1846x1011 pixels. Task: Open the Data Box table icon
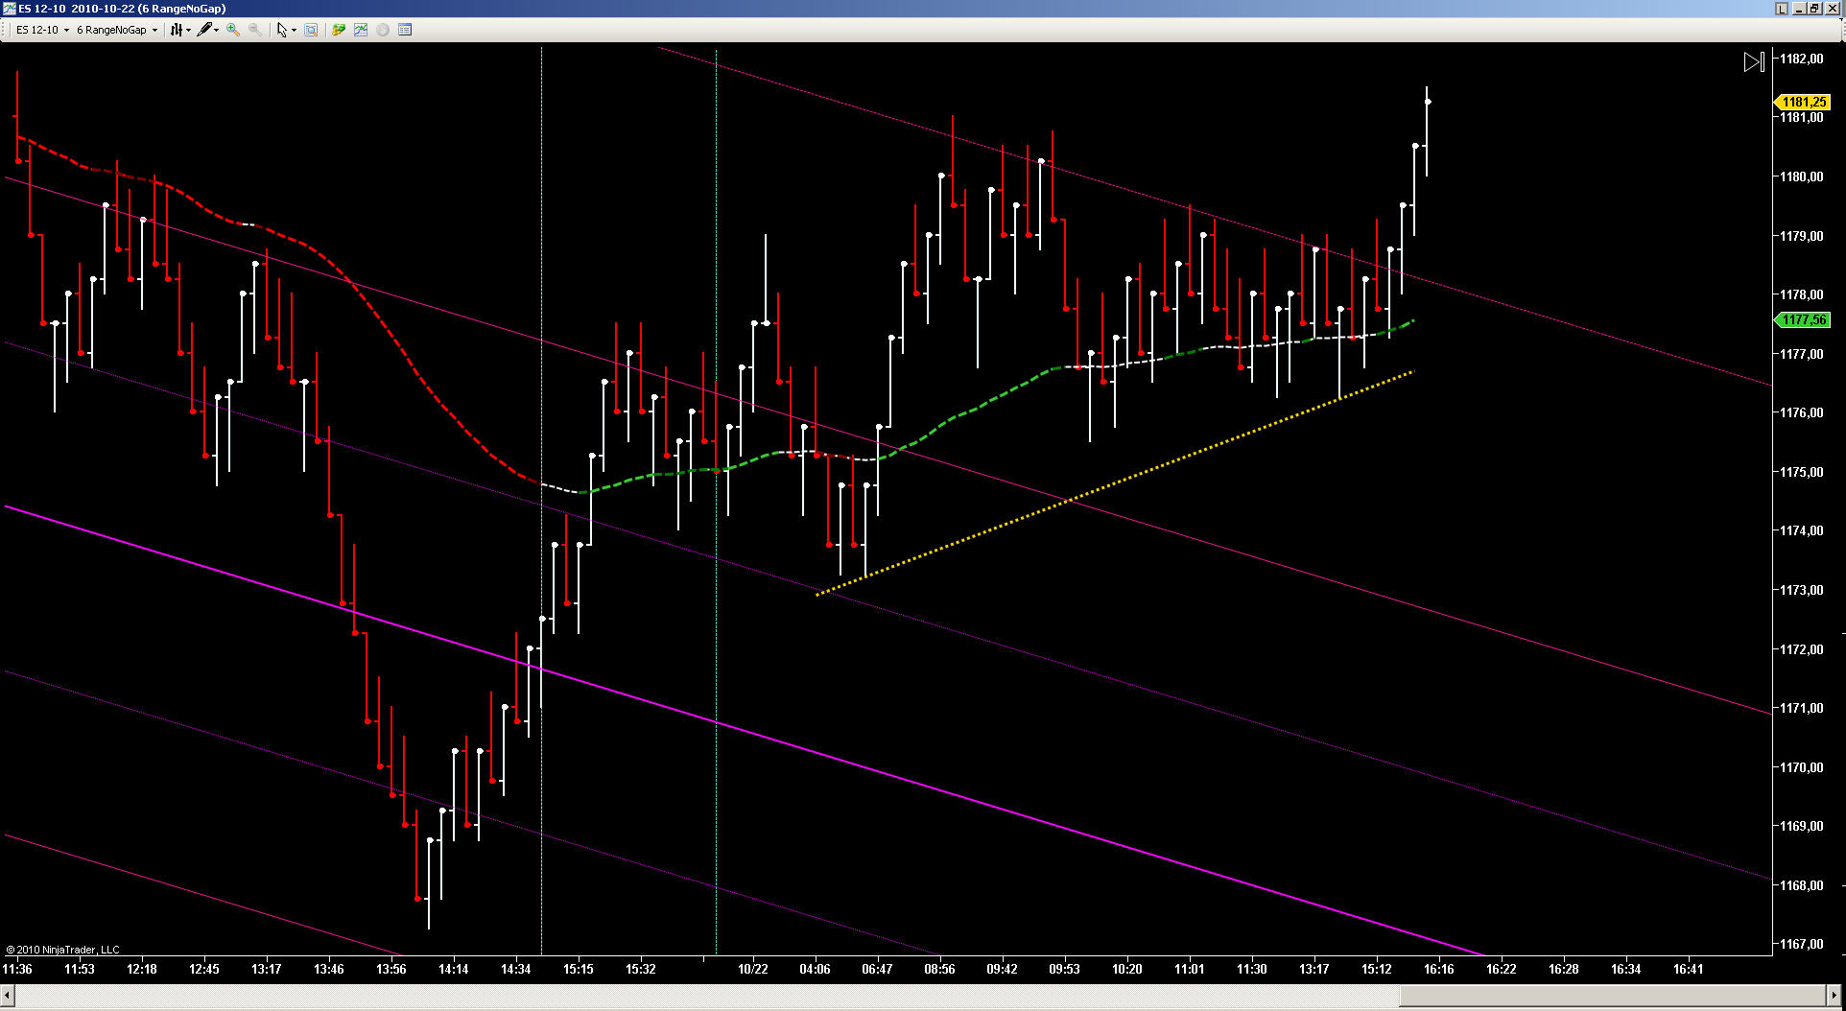coord(405,30)
